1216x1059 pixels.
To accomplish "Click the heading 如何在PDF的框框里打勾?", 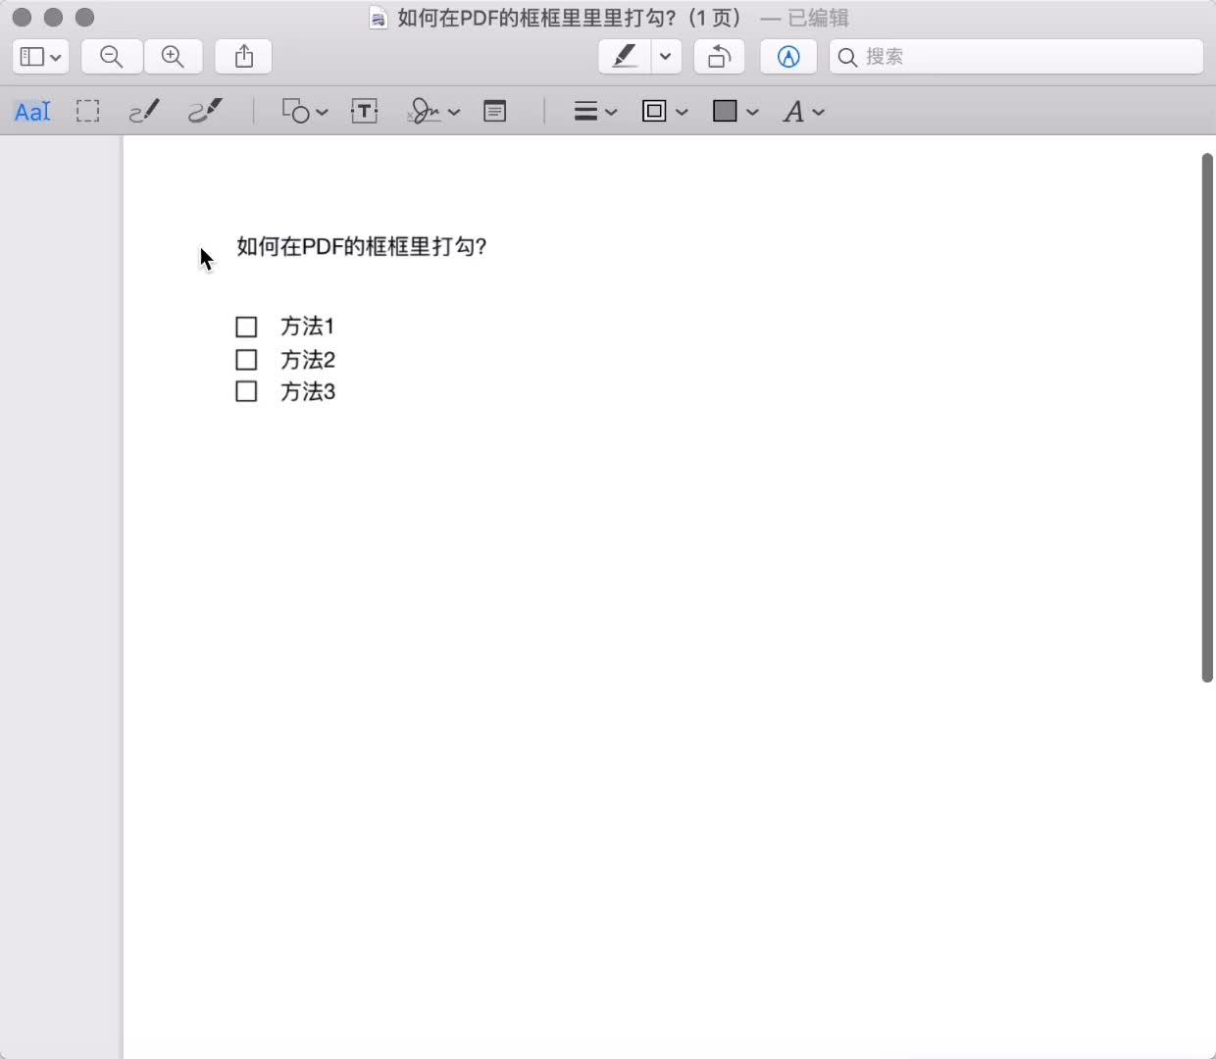I will [x=362, y=246].
